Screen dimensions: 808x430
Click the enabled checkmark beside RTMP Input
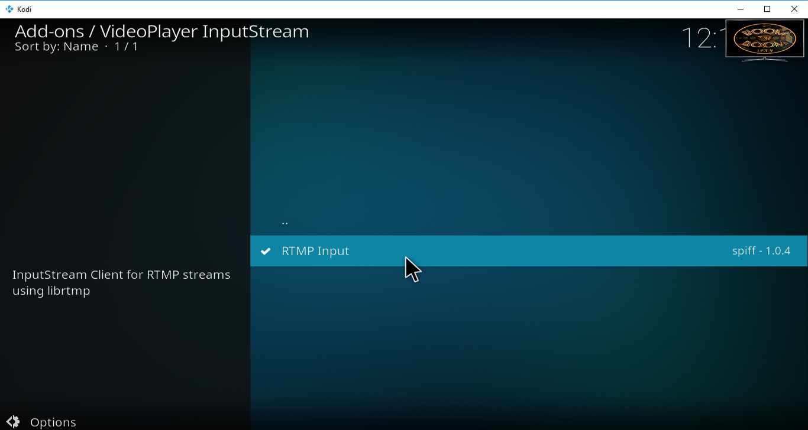point(266,251)
